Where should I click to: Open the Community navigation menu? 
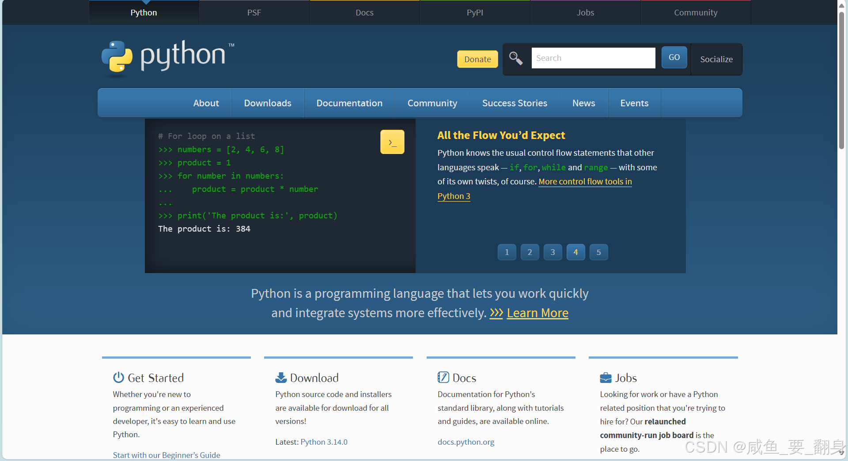[432, 103]
